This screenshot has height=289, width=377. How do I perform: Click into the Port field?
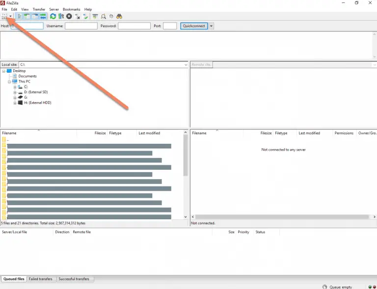pyautogui.click(x=170, y=26)
